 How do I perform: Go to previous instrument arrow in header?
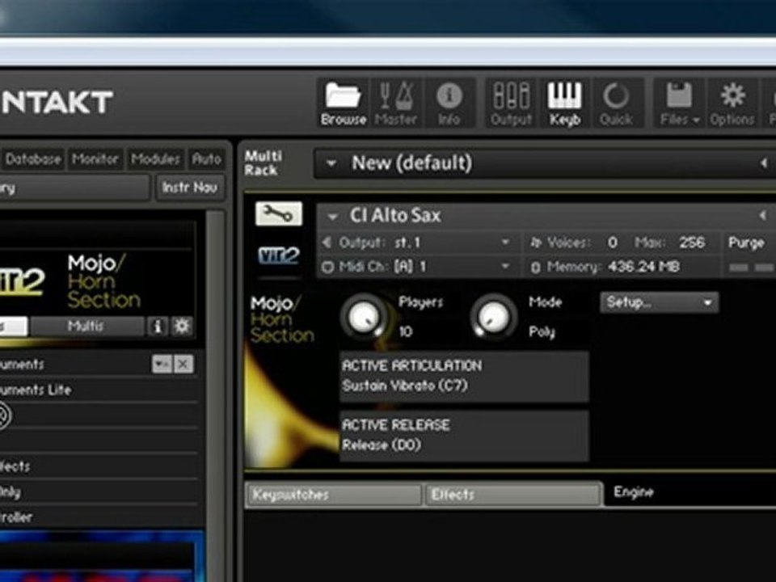[762, 215]
